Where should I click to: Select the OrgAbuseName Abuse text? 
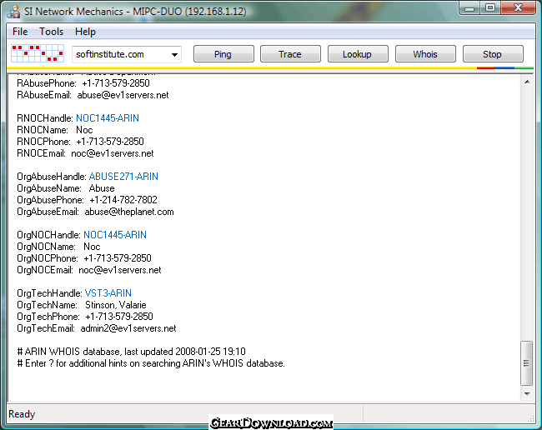(102, 188)
